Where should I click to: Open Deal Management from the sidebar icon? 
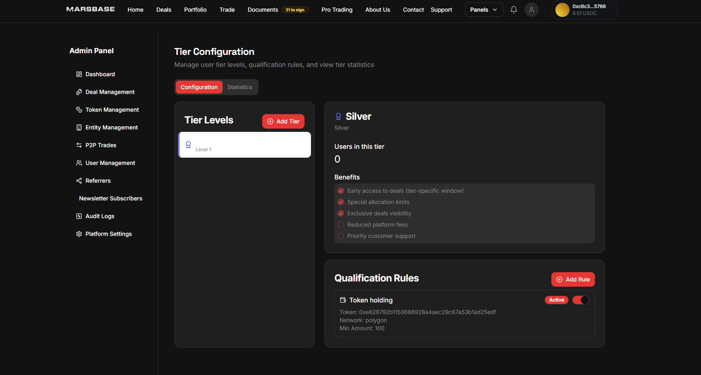79,92
